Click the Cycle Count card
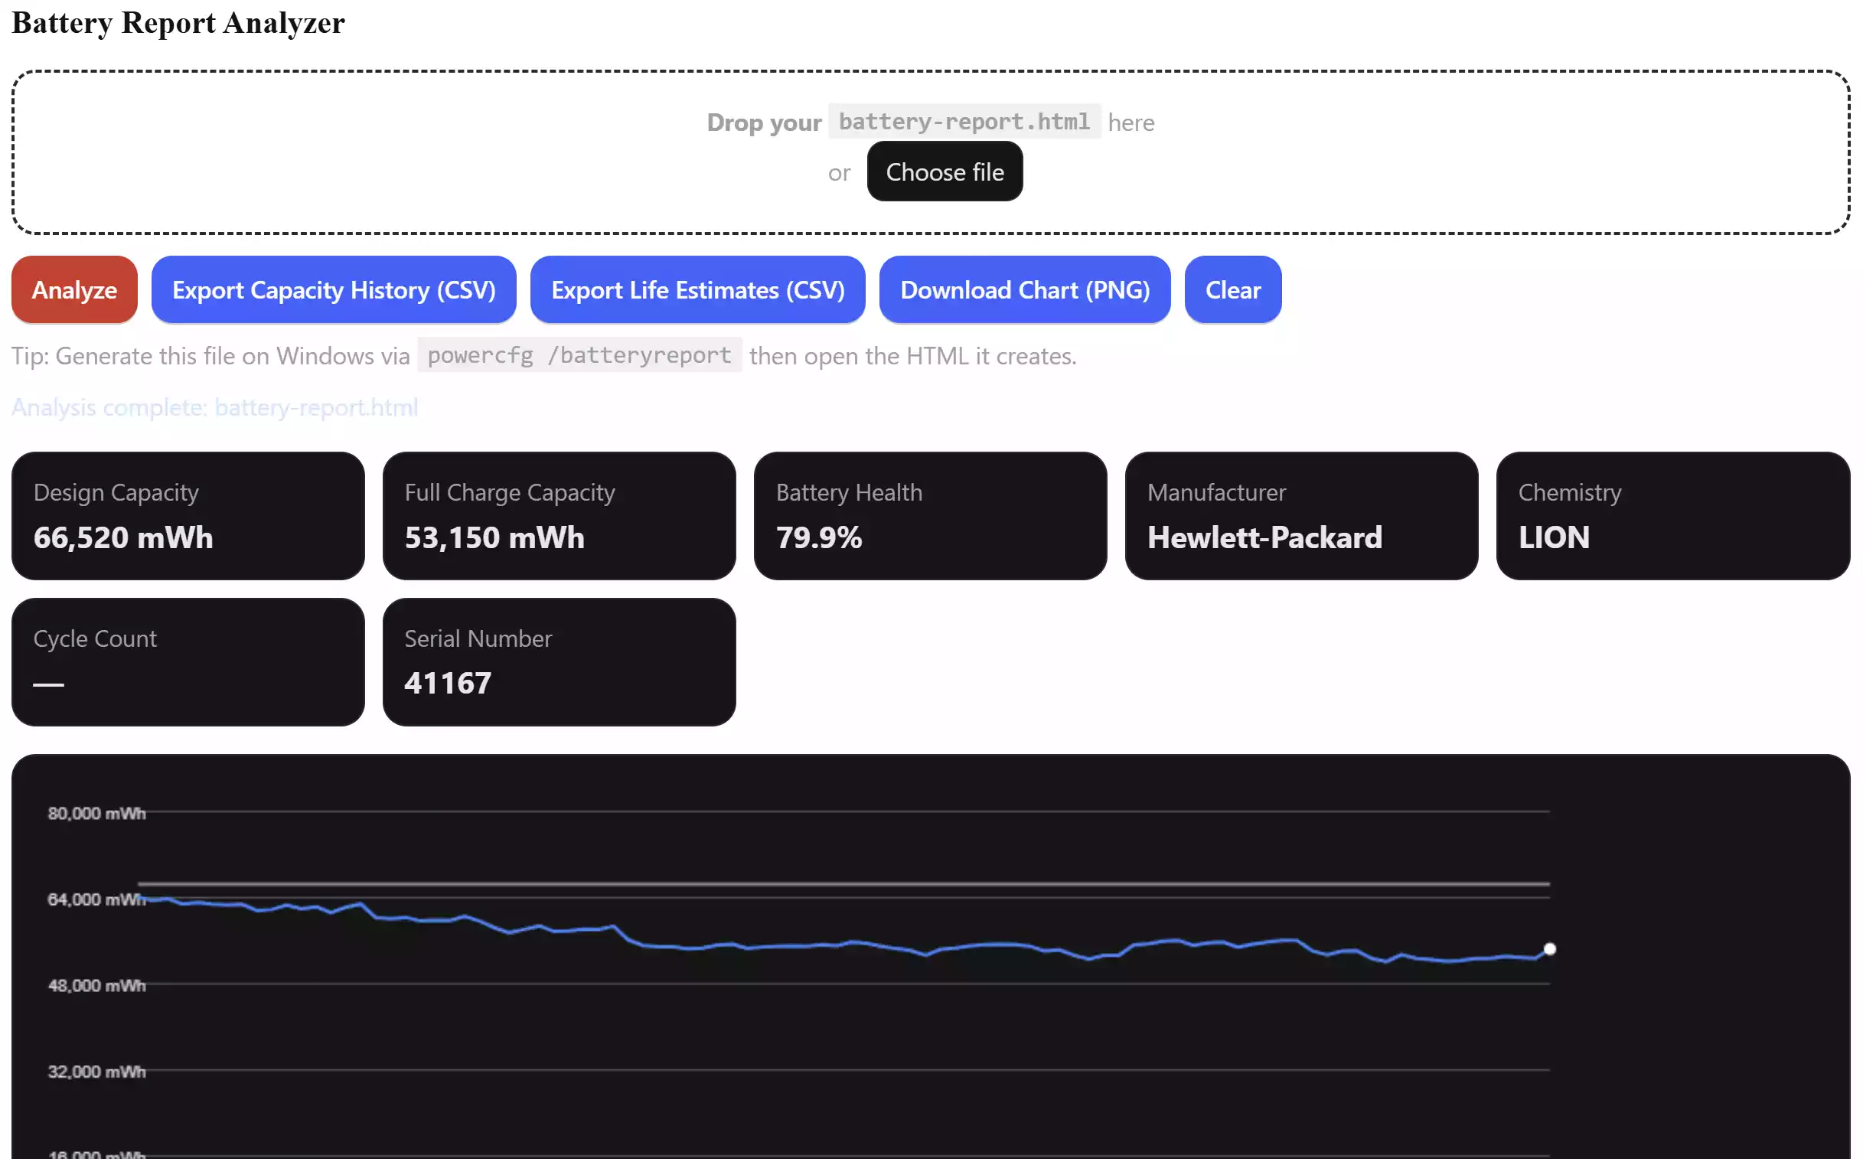The height and width of the screenshot is (1159, 1863). coord(188,661)
